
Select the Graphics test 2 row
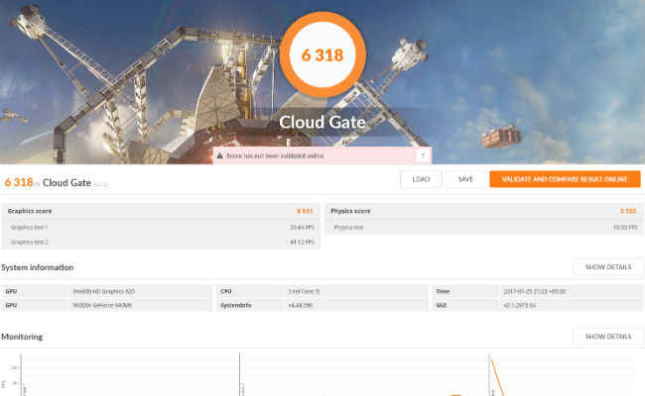point(161,242)
